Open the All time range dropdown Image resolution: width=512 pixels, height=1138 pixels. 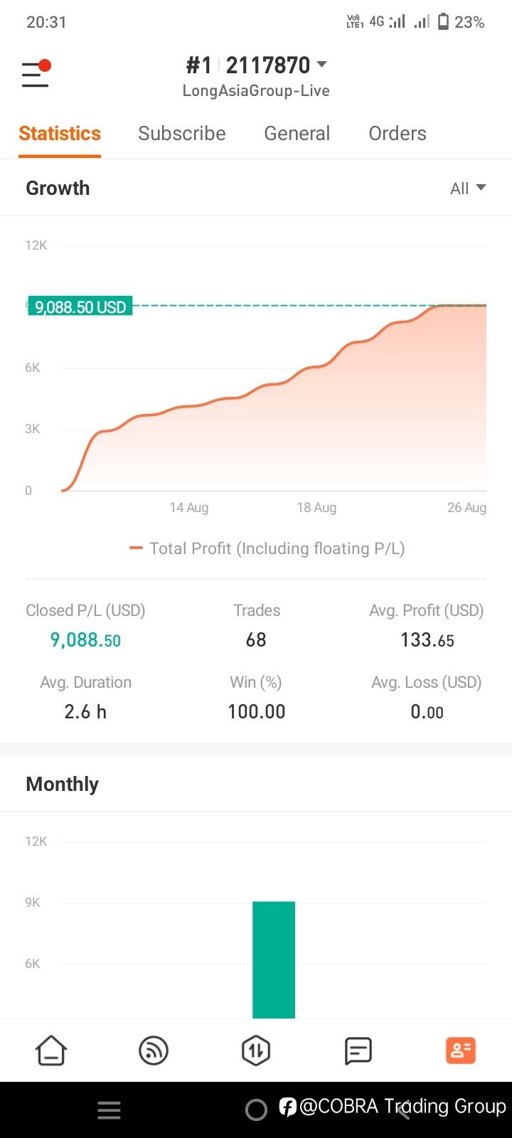(x=468, y=188)
